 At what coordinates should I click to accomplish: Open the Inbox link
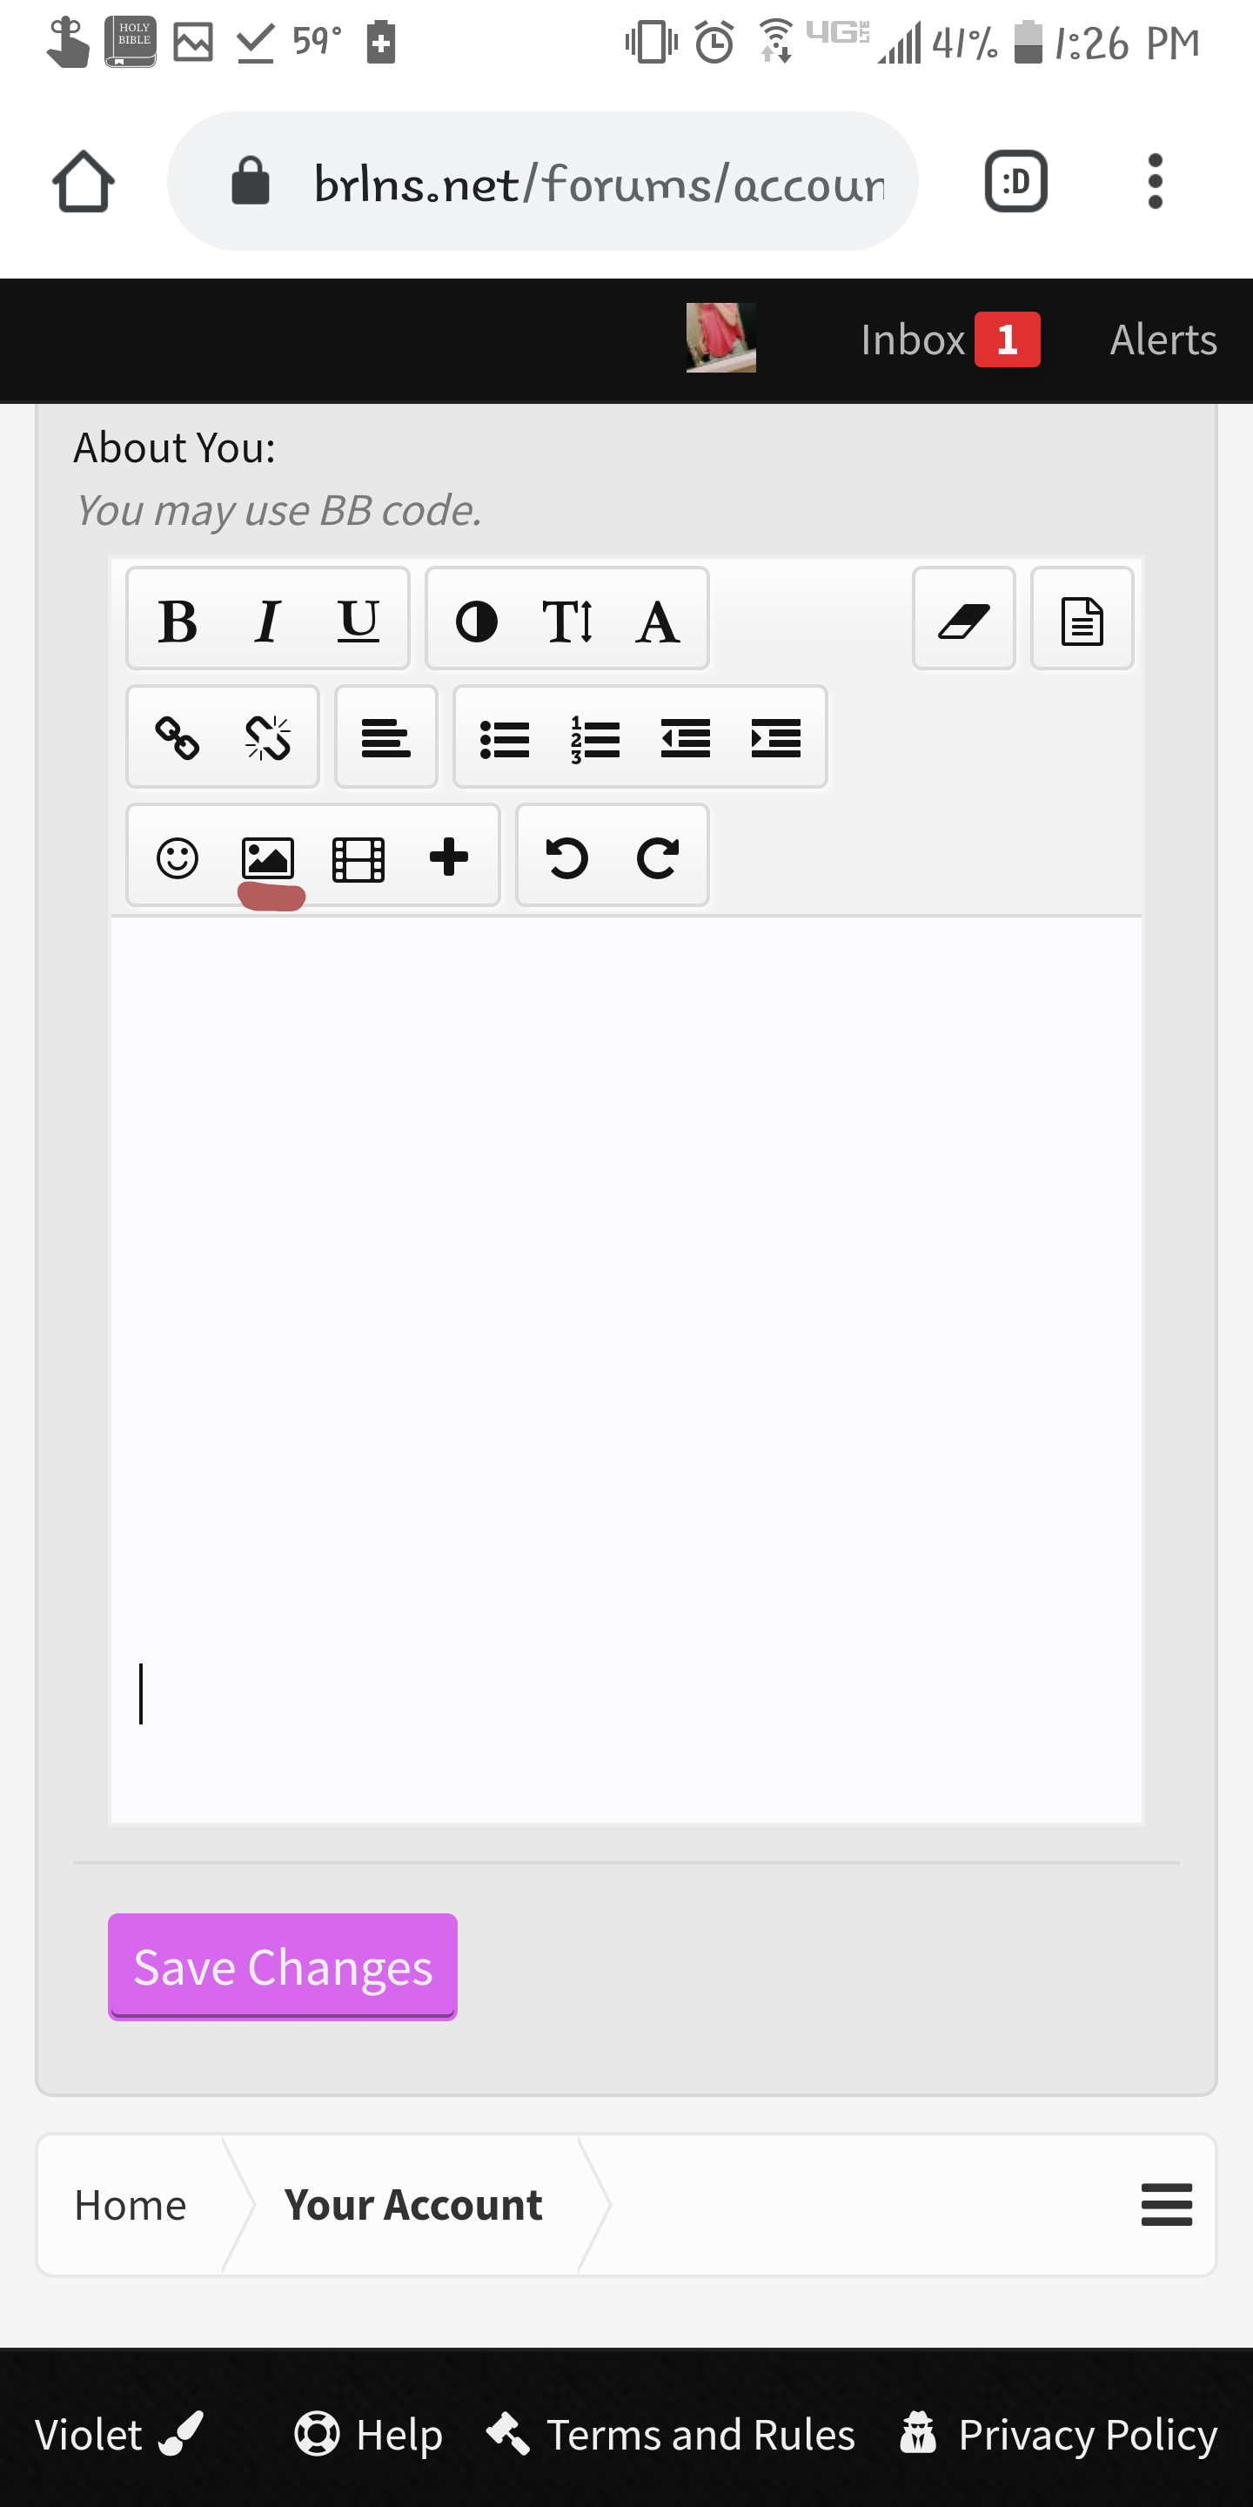coord(949,339)
